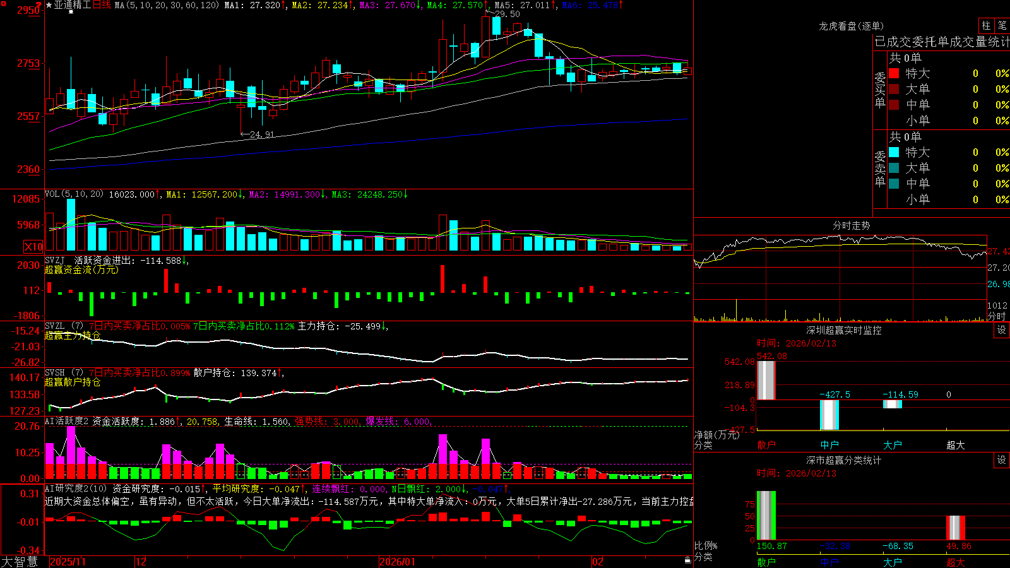1010x568 pixels.
Task: Click the 49.86 超大 bar in 分类统计
Action: coord(956,528)
